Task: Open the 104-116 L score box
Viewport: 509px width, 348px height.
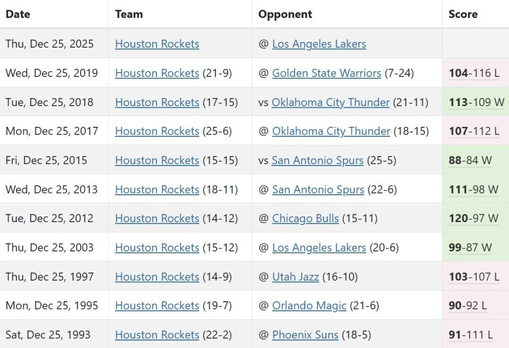Action: [x=473, y=73]
